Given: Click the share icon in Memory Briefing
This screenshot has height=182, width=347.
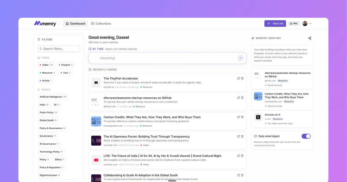Looking at the screenshot, I should 309,38.
